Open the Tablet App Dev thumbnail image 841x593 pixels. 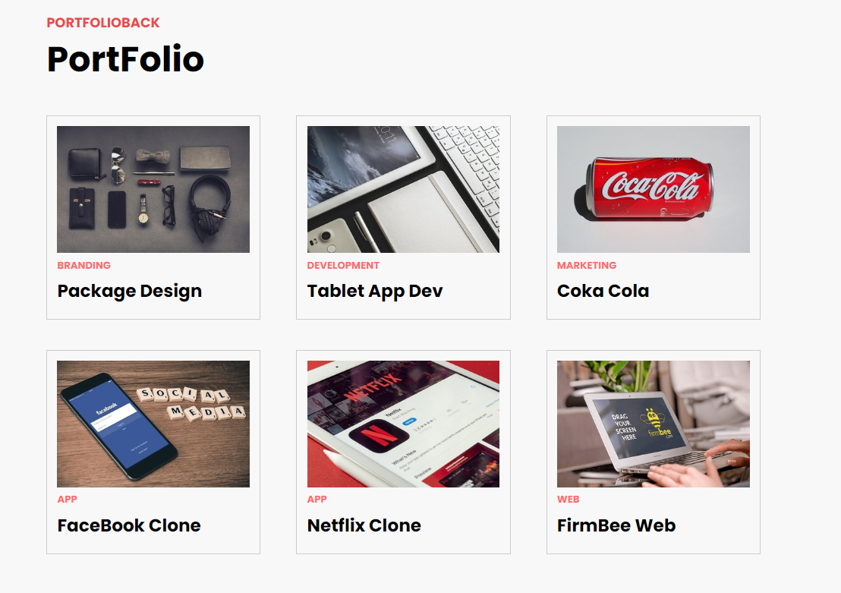point(403,189)
